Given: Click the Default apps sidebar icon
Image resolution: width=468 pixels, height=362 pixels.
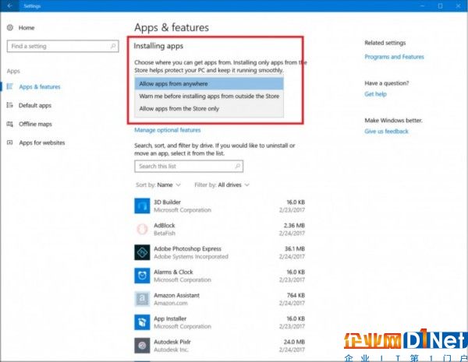Looking at the screenshot, I should 10,105.
